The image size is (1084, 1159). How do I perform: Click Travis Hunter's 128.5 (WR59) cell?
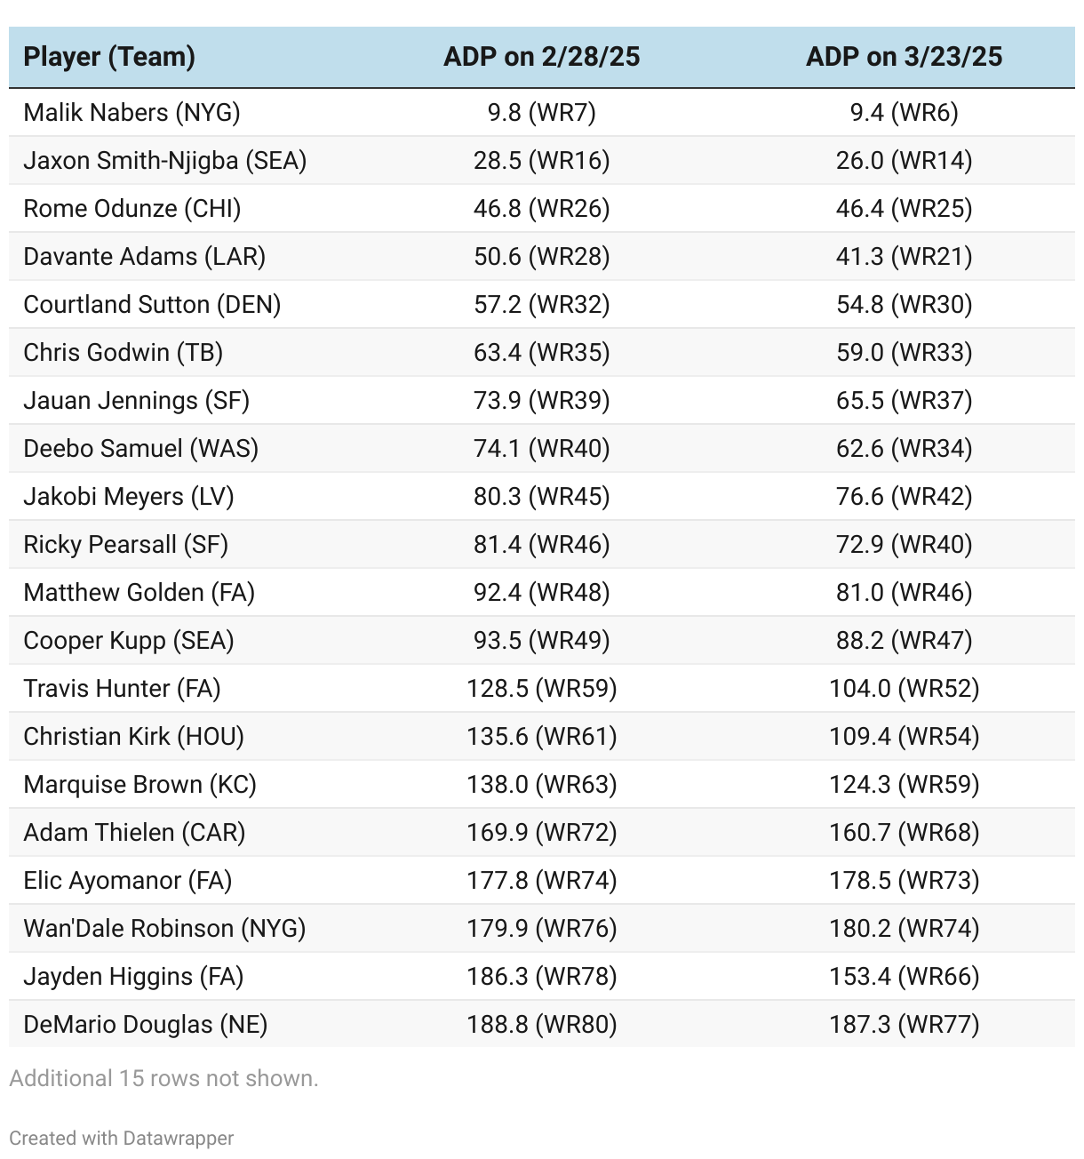tap(541, 689)
